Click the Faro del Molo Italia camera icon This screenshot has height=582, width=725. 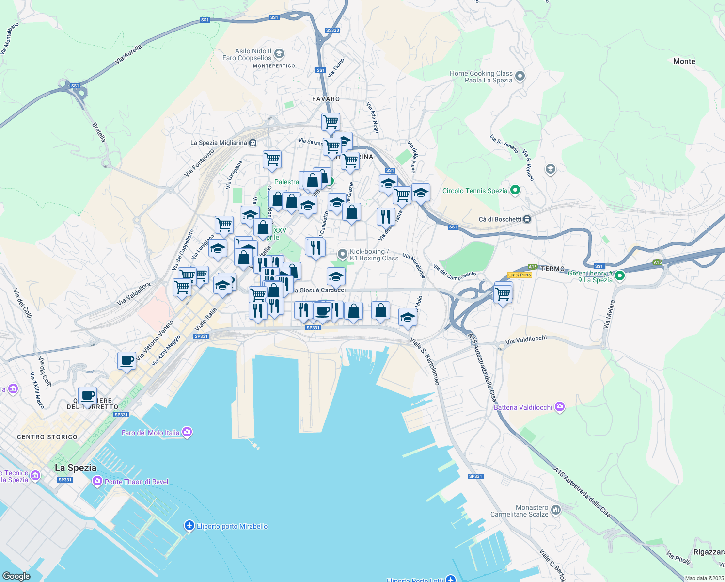click(x=187, y=432)
